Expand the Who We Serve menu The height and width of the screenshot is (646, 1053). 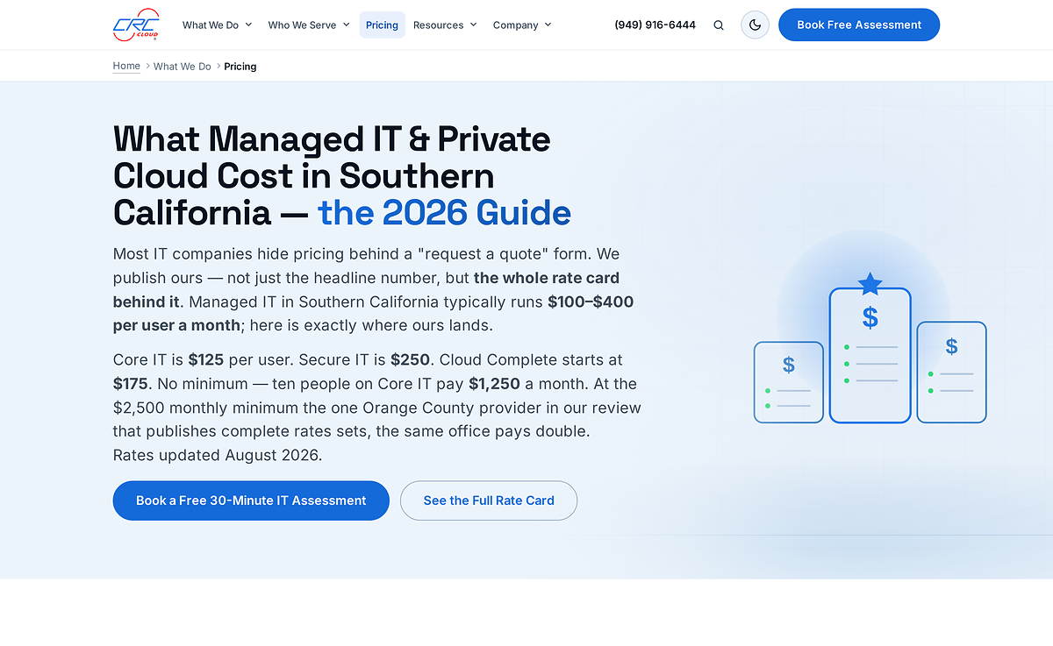309,25
